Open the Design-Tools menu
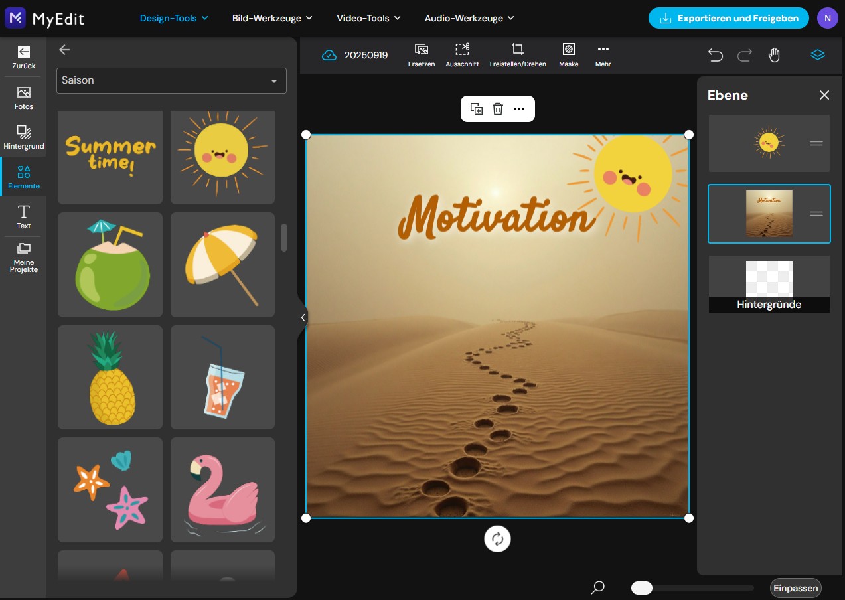 (174, 18)
